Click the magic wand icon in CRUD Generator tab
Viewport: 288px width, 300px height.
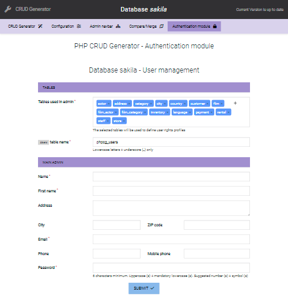click(x=40, y=26)
